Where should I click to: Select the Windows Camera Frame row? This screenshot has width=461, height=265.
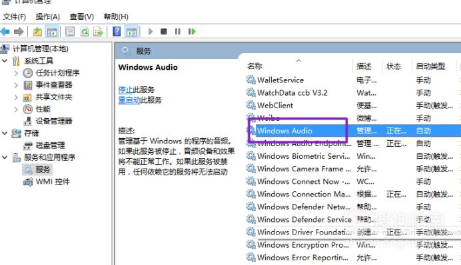click(x=353, y=169)
